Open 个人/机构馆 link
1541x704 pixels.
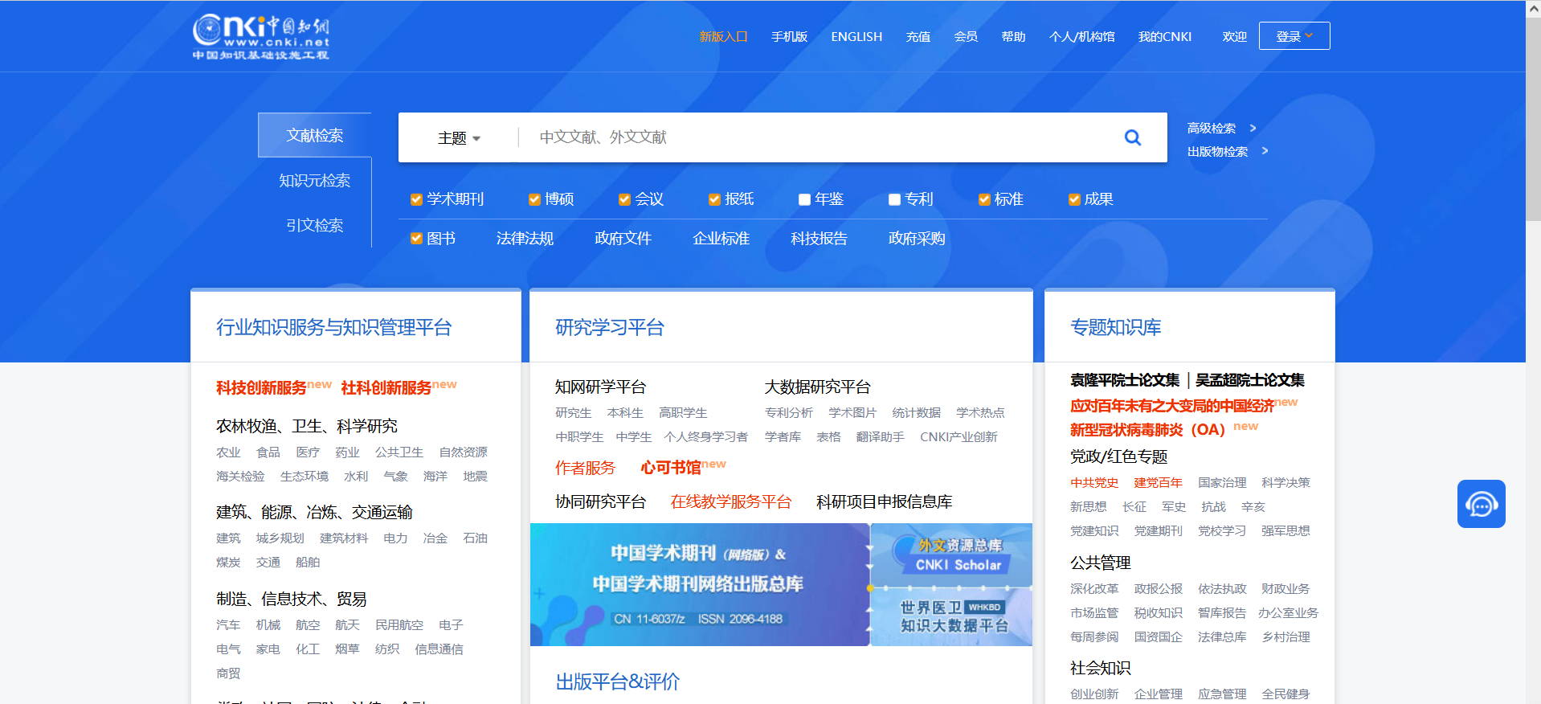pyautogui.click(x=1082, y=37)
